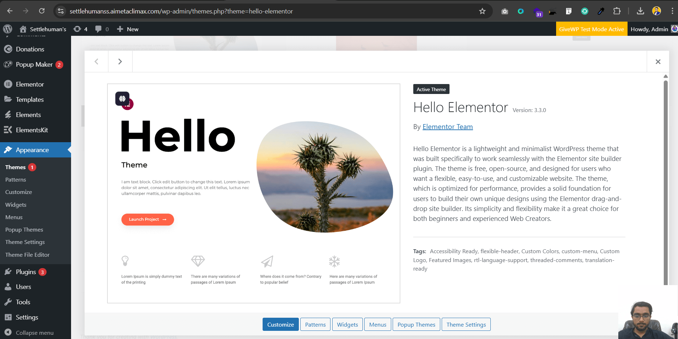The image size is (678, 339).
Task: Click the GiveWP Test Mode Active notice
Action: 591,29
